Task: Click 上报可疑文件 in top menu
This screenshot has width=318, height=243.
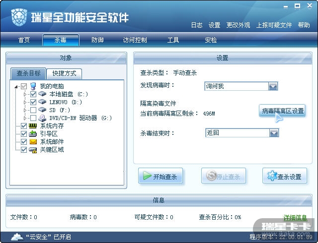Action: coord(274,25)
